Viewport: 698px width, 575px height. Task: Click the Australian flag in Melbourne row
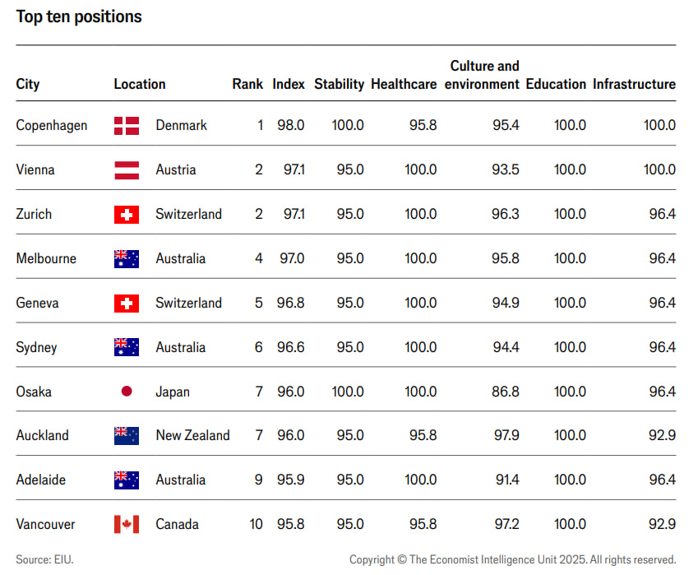coord(127,259)
